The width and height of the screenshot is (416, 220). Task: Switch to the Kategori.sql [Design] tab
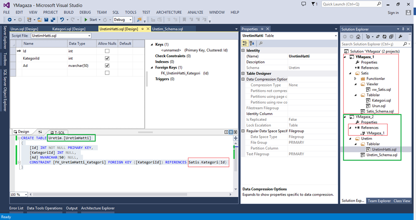tap(69, 29)
